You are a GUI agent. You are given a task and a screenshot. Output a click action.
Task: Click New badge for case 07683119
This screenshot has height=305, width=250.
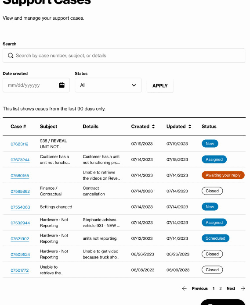point(210,144)
